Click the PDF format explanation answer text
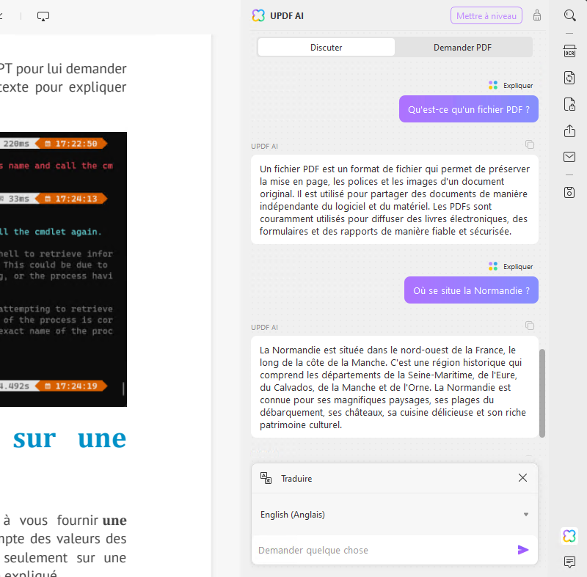 pyautogui.click(x=395, y=199)
